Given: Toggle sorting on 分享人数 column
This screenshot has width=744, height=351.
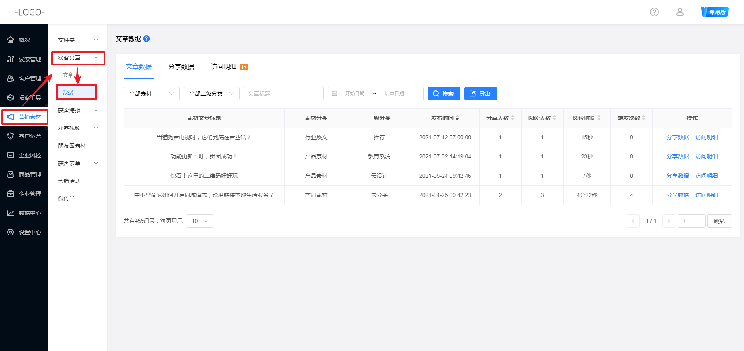Looking at the screenshot, I should (512, 118).
